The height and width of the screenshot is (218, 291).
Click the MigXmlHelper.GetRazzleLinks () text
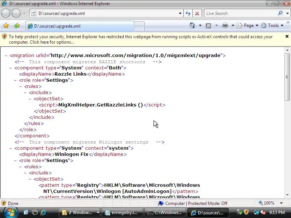click(101, 105)
